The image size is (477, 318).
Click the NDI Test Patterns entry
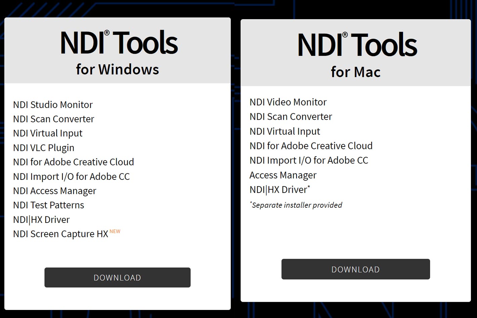pos(48,205)
